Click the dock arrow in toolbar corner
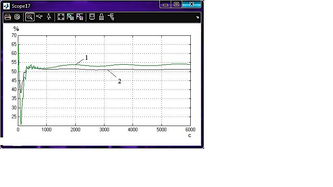This screenshot has height=187, width=333. [x=198, y=17]
